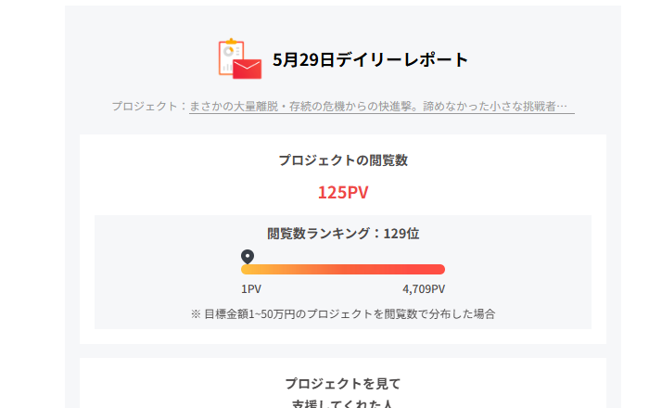Image resolution: width=649 pixels, height=408 pixels.
Task: Click the 支援してくれた人 heading text
Action: pyautogui.click(x=342, y=404)
